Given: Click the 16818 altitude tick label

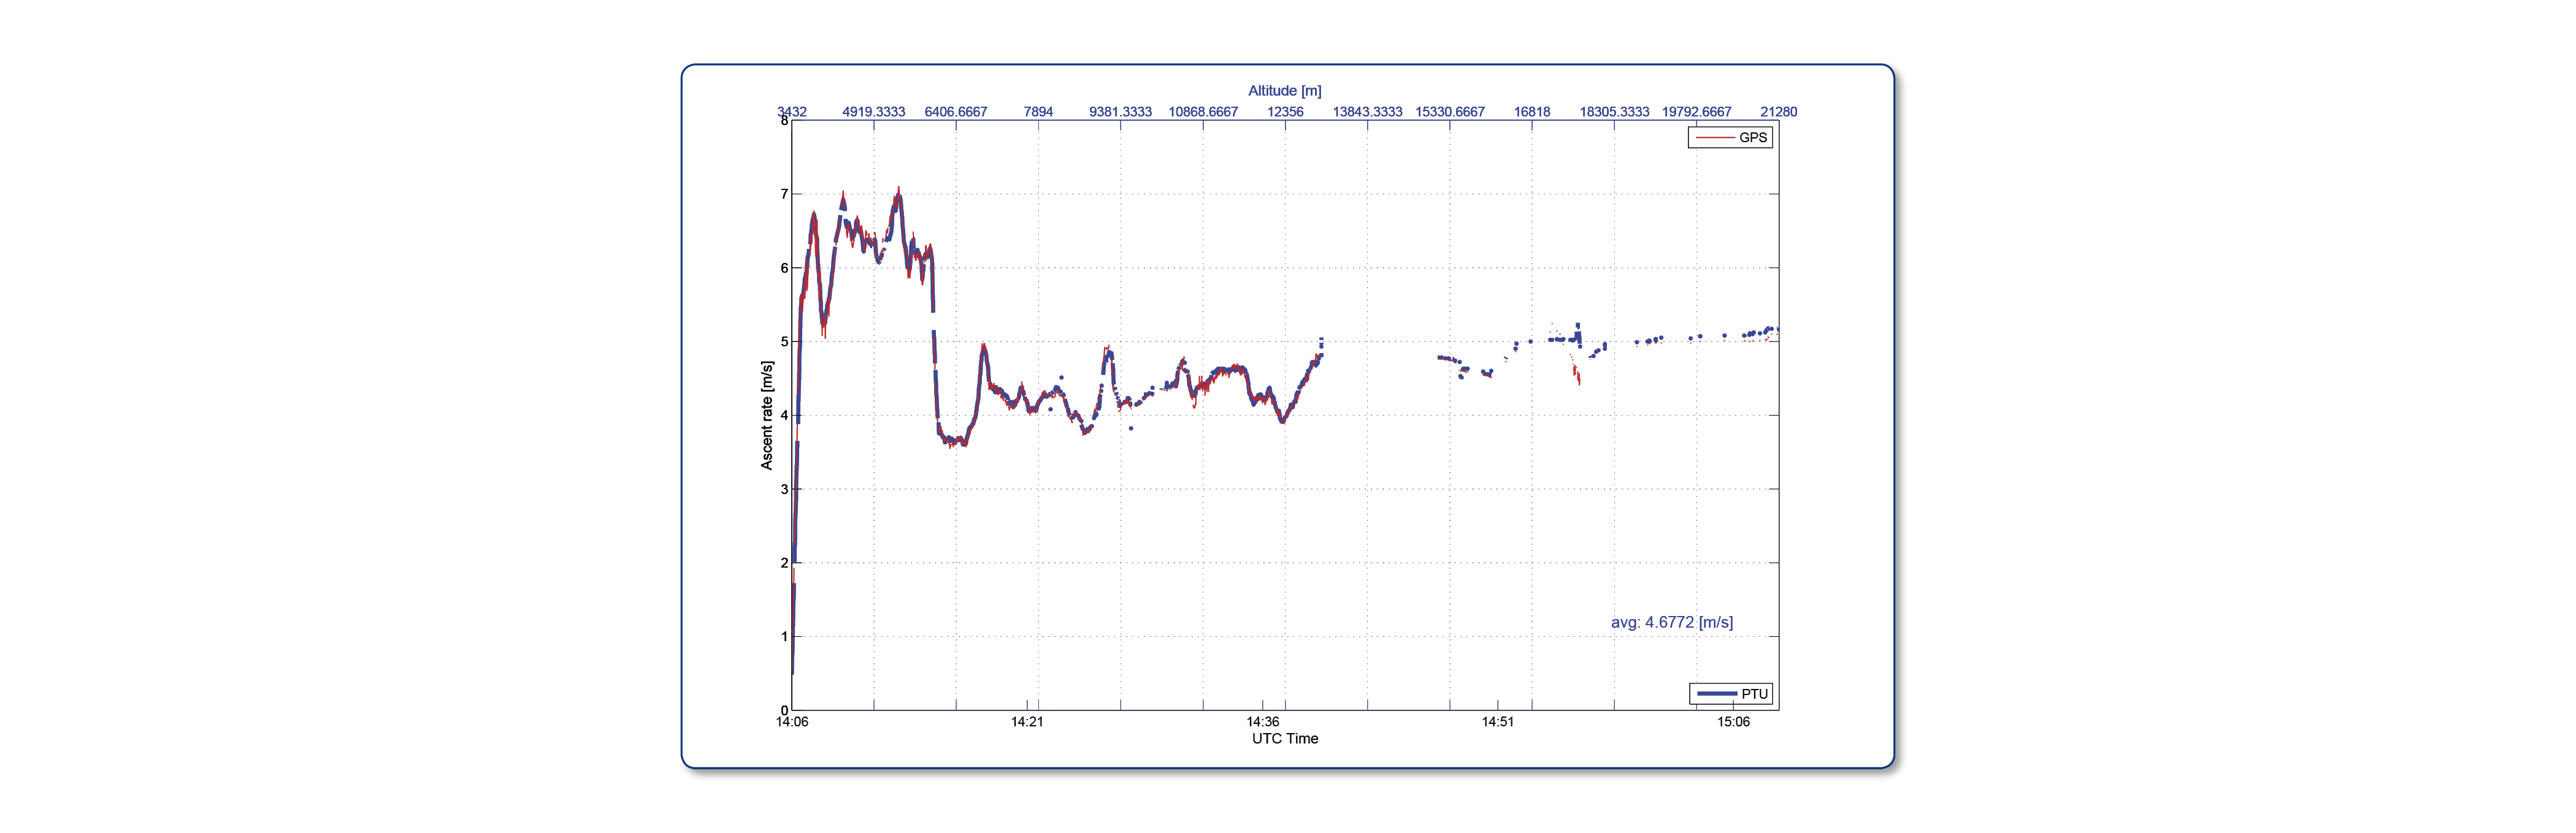Looking at the screenshot, I should (1532, 112).
